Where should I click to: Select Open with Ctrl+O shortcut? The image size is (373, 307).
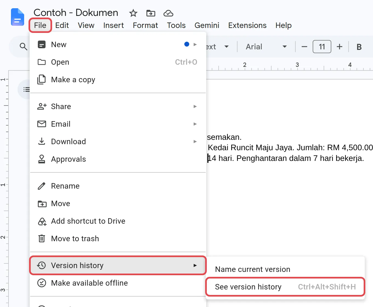(x=118, y=62)
